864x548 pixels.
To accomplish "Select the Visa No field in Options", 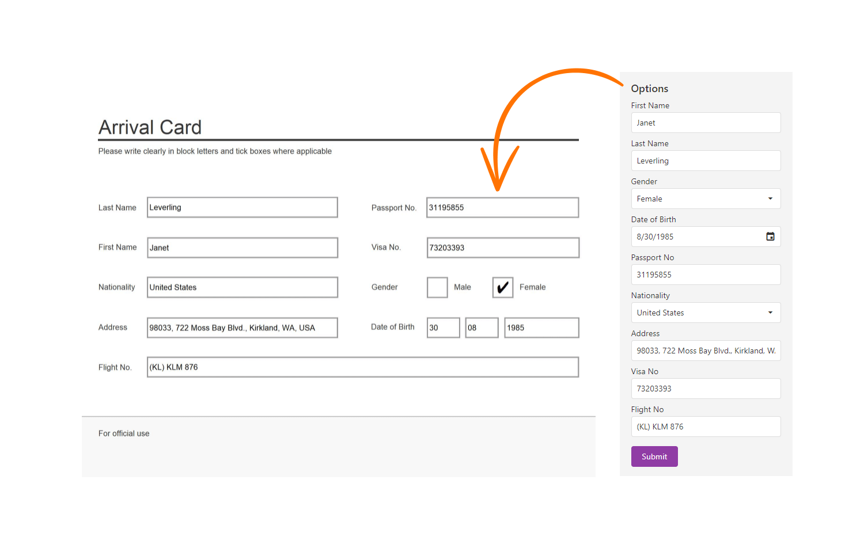I will [x=706, y=389].
